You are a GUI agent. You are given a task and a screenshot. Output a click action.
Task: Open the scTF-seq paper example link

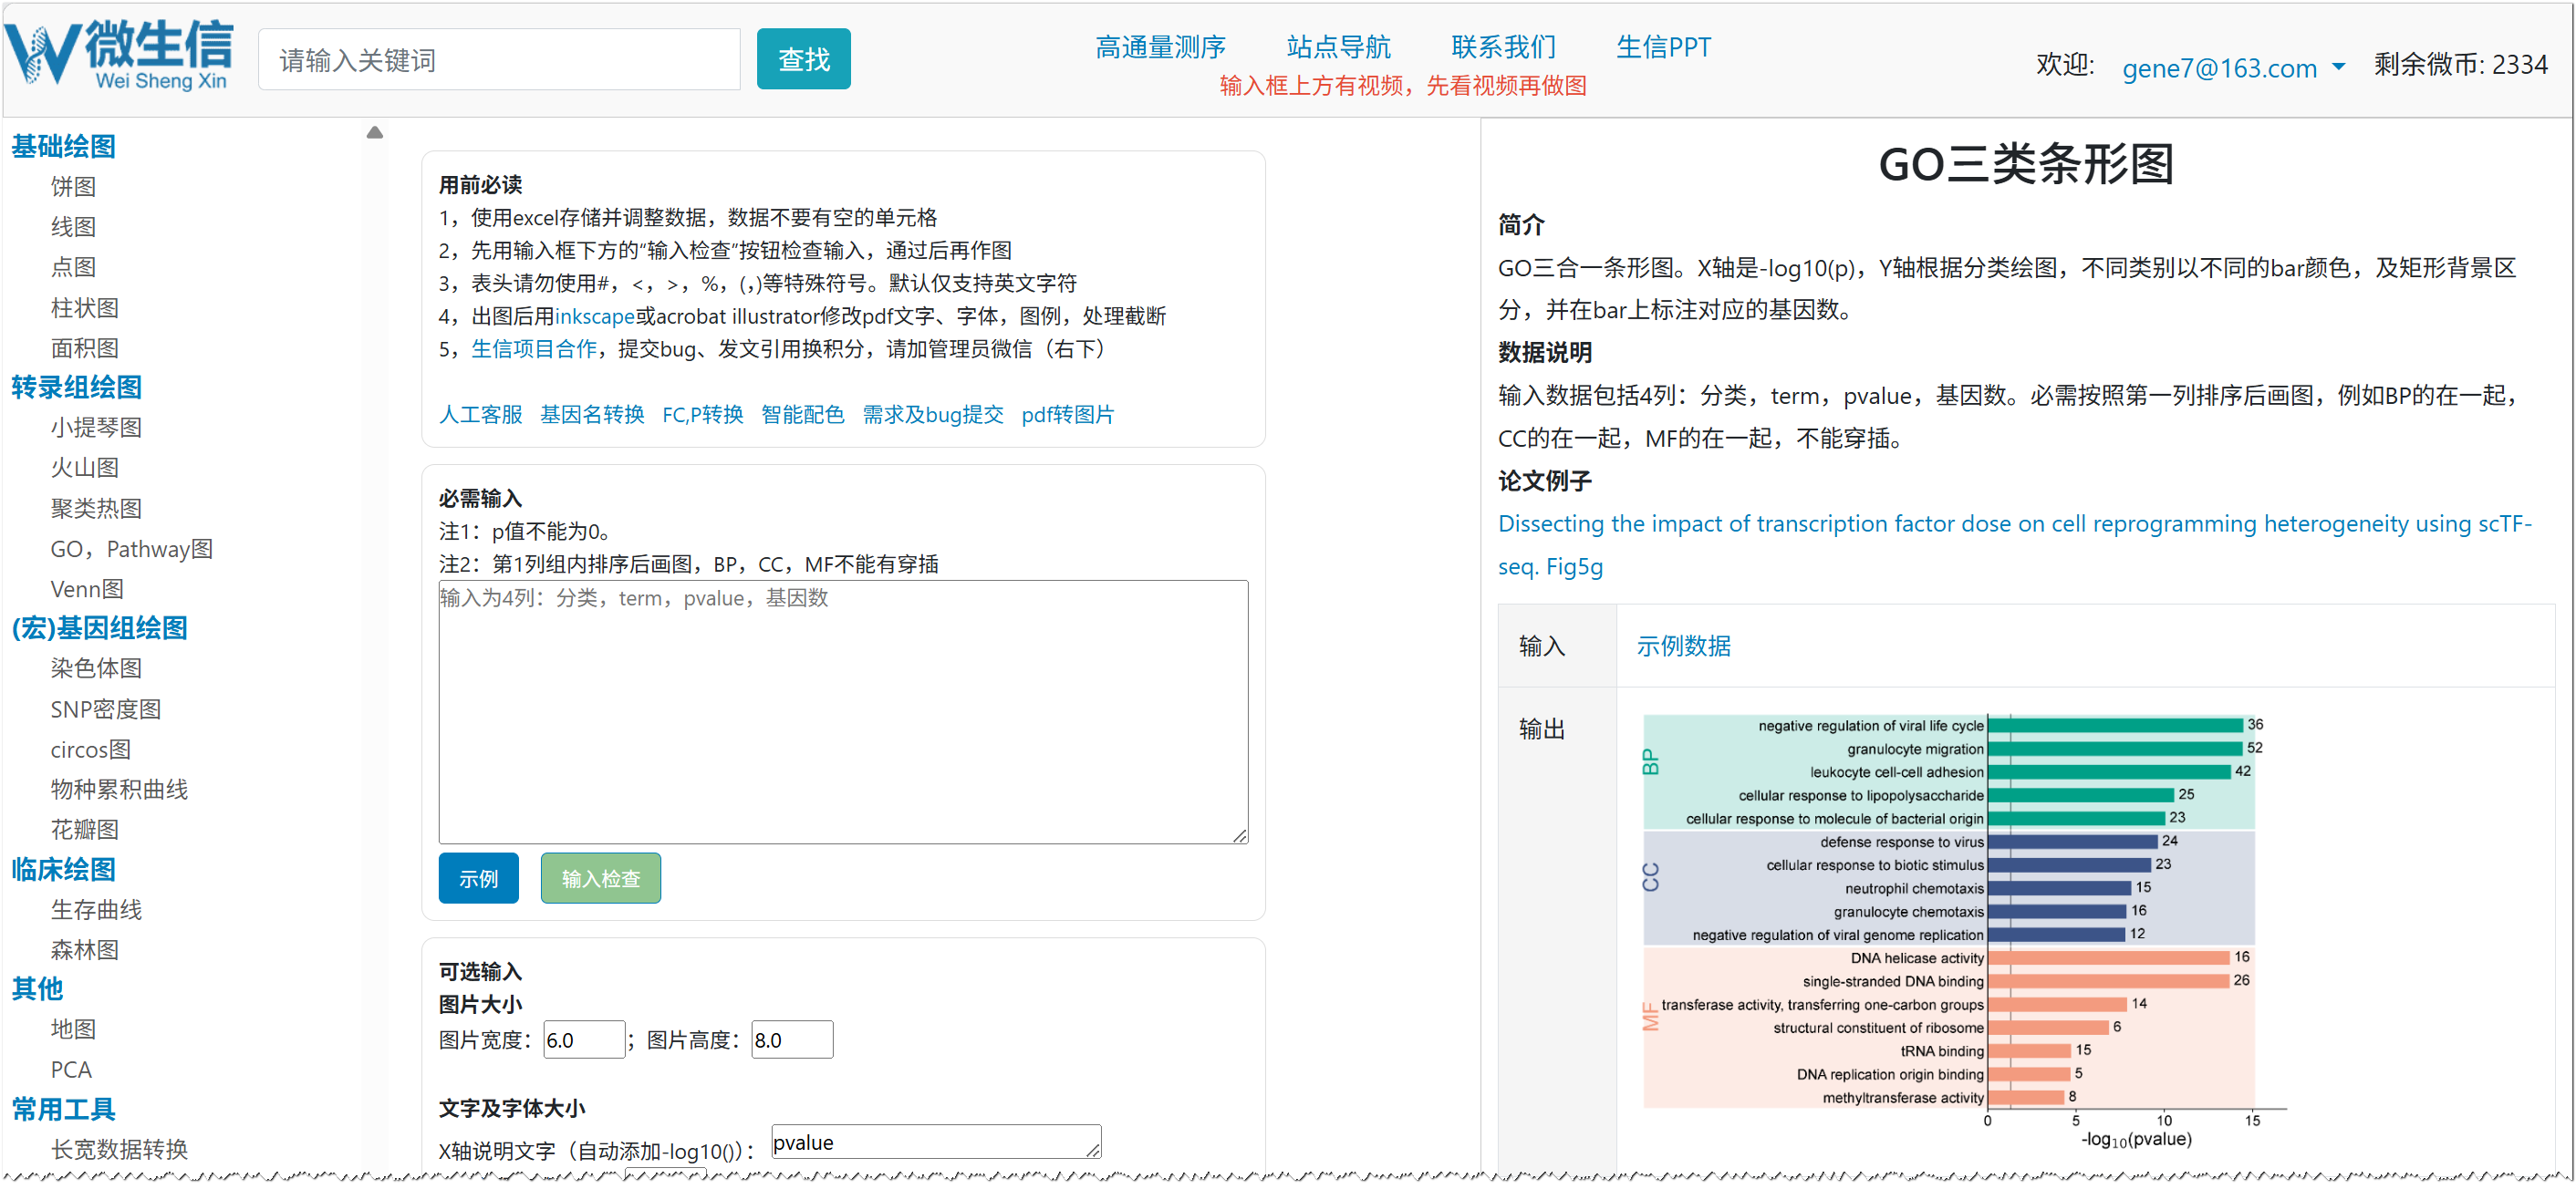[2013, 545]
